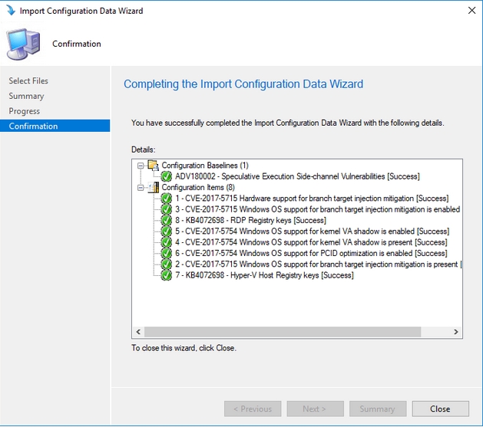Click the success icon beside ADV180002 baseline
Image resolution: width=483 pixels, height=427 pixels.
[x=167, y=176]
